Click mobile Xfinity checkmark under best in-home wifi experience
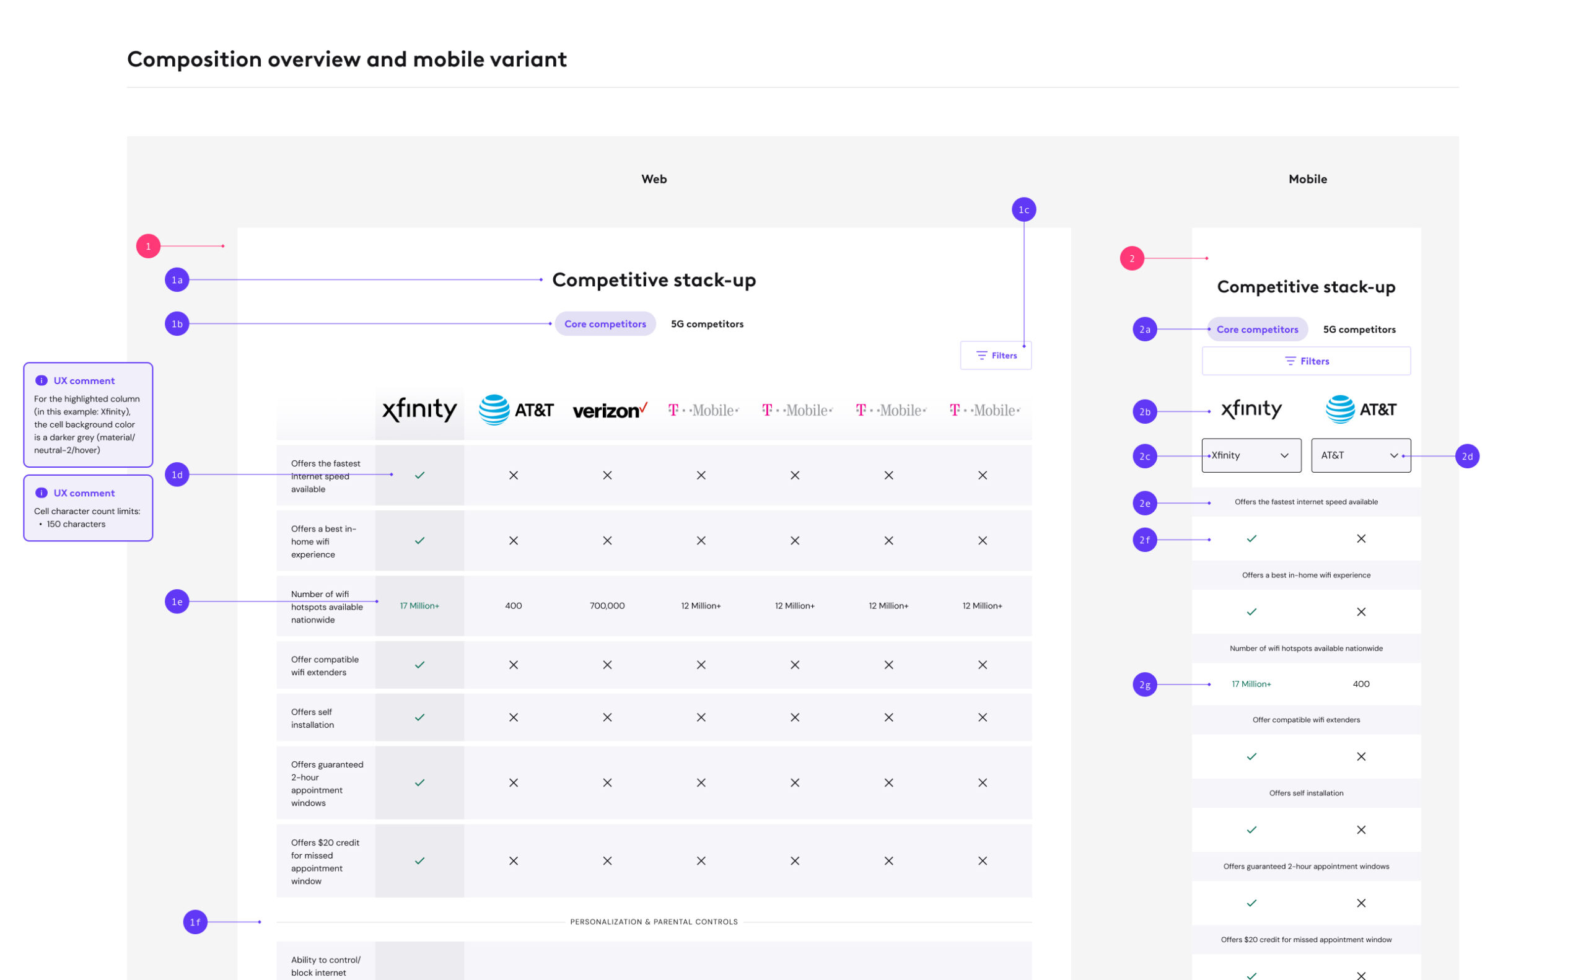 pos(1251,612)
